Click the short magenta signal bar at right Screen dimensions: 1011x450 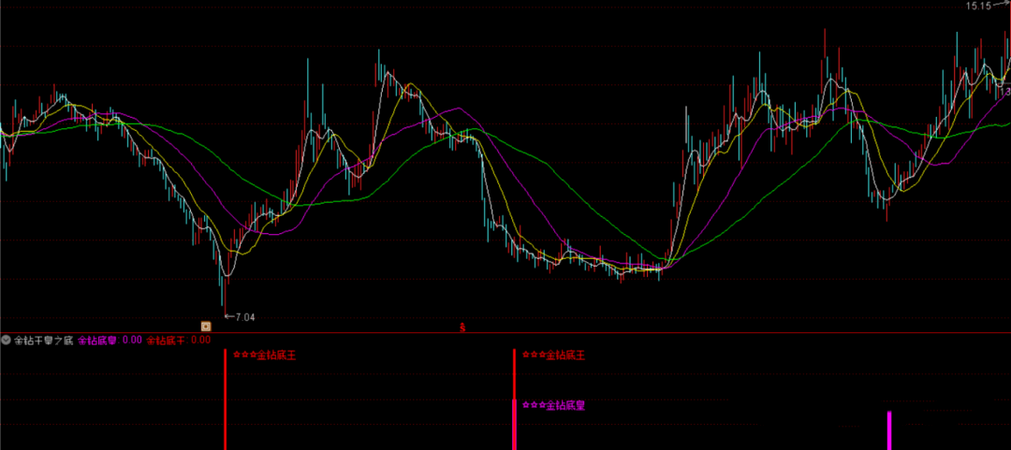(889, 430)
